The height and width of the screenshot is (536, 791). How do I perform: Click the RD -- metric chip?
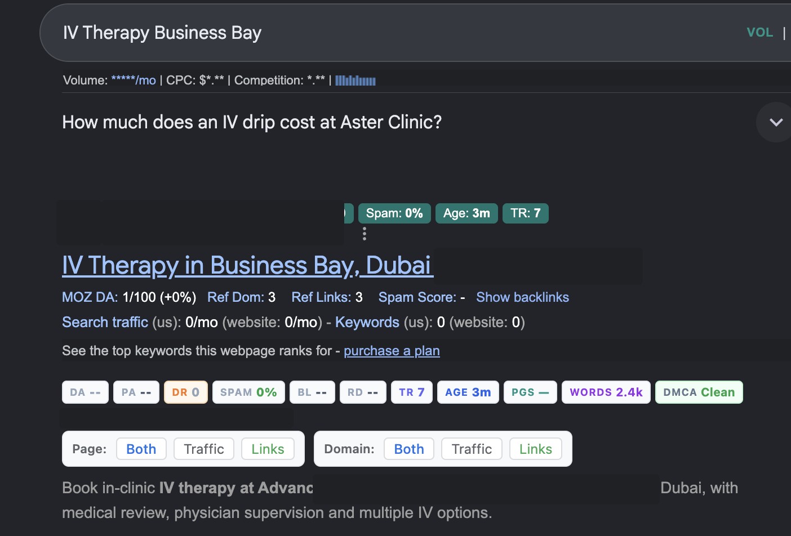[363, 392]
